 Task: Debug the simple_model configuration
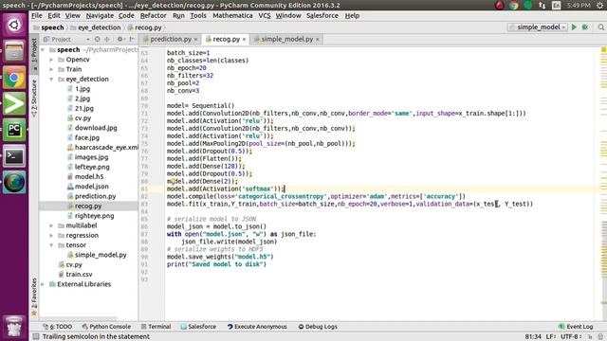[585, 27]
